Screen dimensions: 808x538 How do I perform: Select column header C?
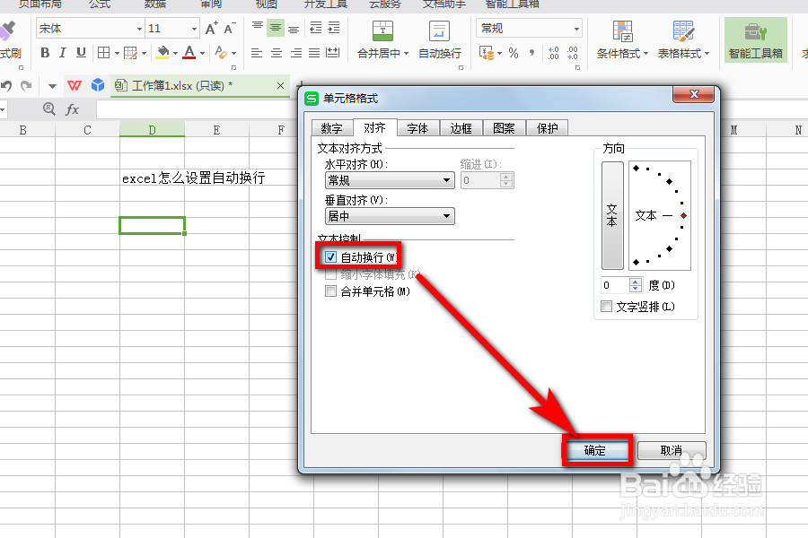[88, 130]
